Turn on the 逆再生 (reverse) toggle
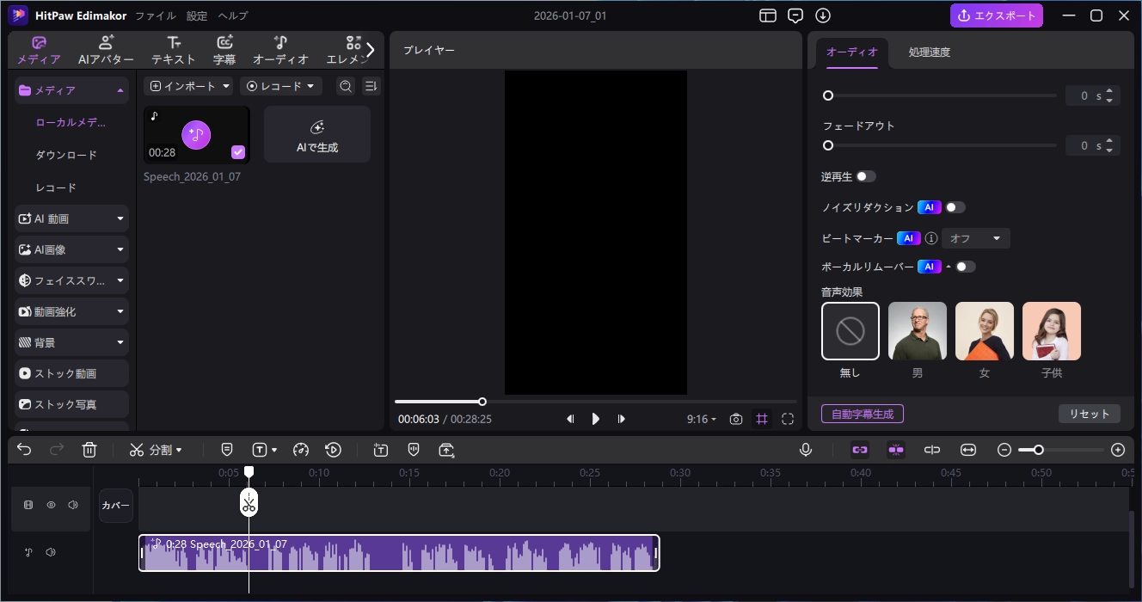 (x=868, y=175)
